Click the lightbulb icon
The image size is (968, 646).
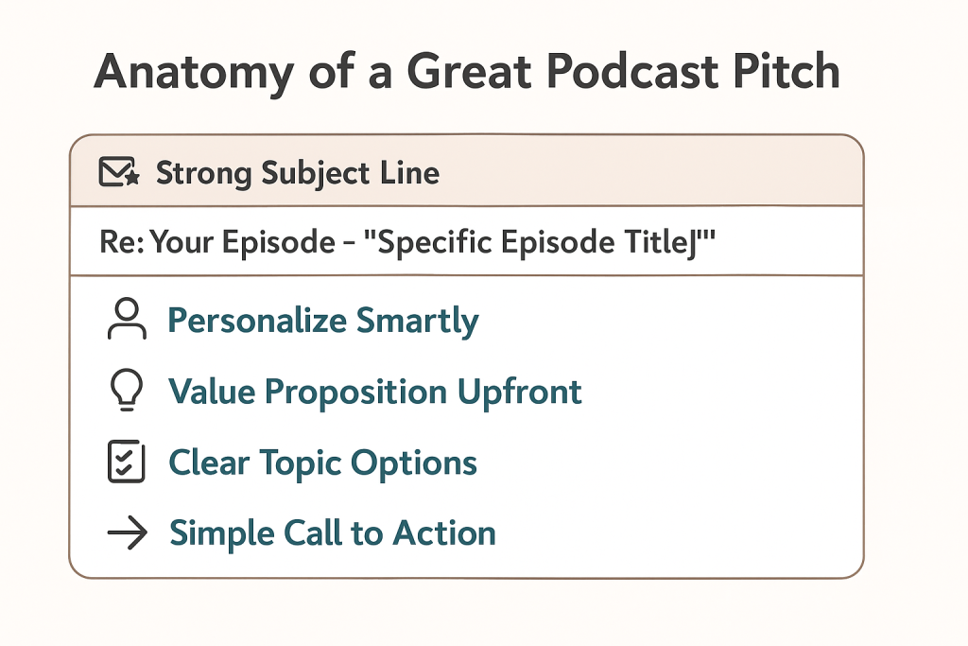click(127, 391)
